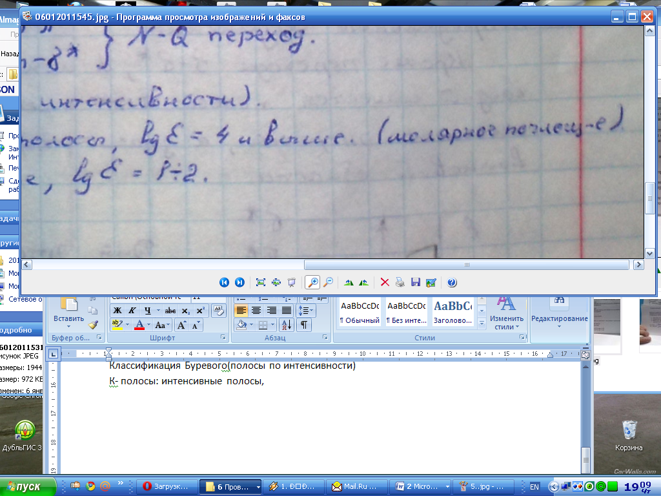Screen dimensions: 661x496
Task: Open Change Case (Aa) dropdown
Action: tap(162, 325)
